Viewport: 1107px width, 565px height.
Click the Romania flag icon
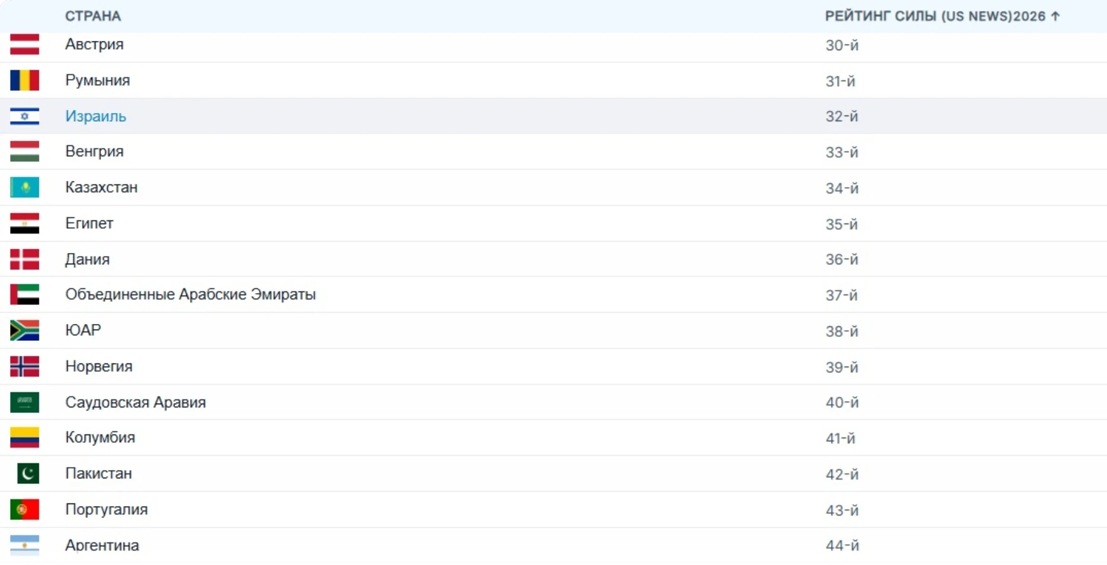[24, 80]
